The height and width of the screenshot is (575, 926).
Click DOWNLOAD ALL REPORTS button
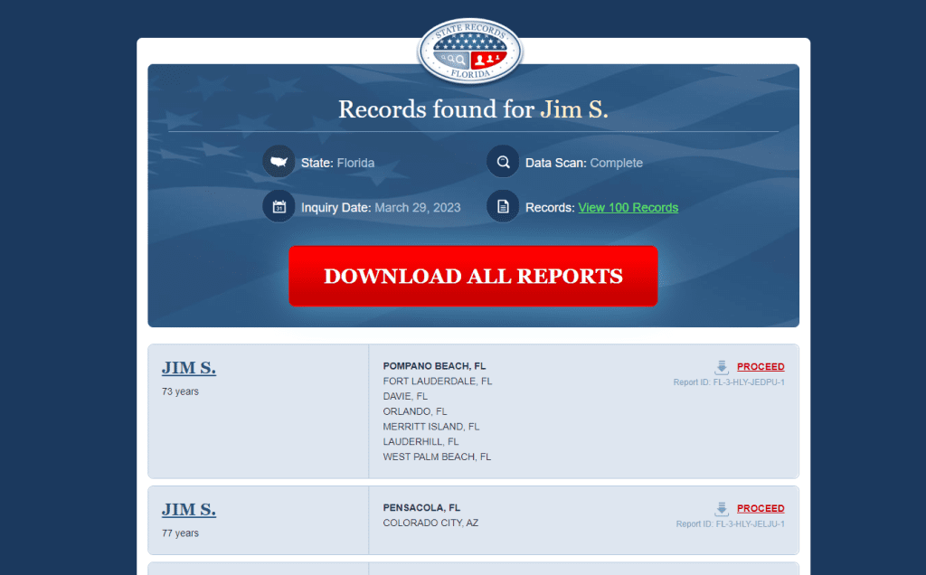[x=473, y=277]
